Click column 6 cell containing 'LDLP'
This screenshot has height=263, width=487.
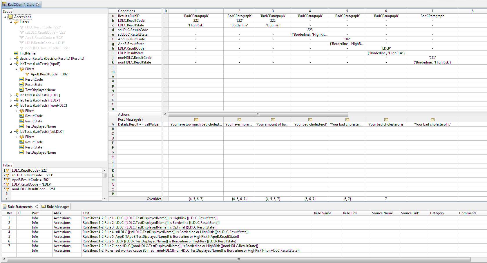[386, 48]
